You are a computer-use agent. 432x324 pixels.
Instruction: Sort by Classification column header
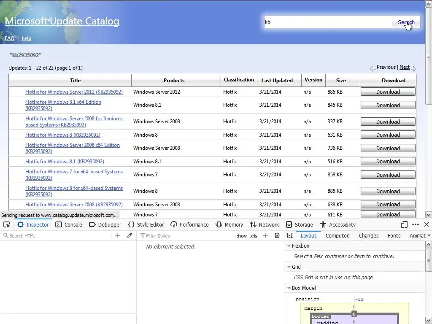point(239,80)
